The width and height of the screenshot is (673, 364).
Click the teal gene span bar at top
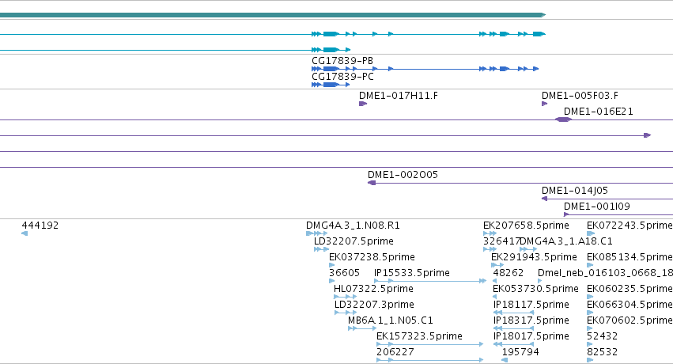click(273, 15)
